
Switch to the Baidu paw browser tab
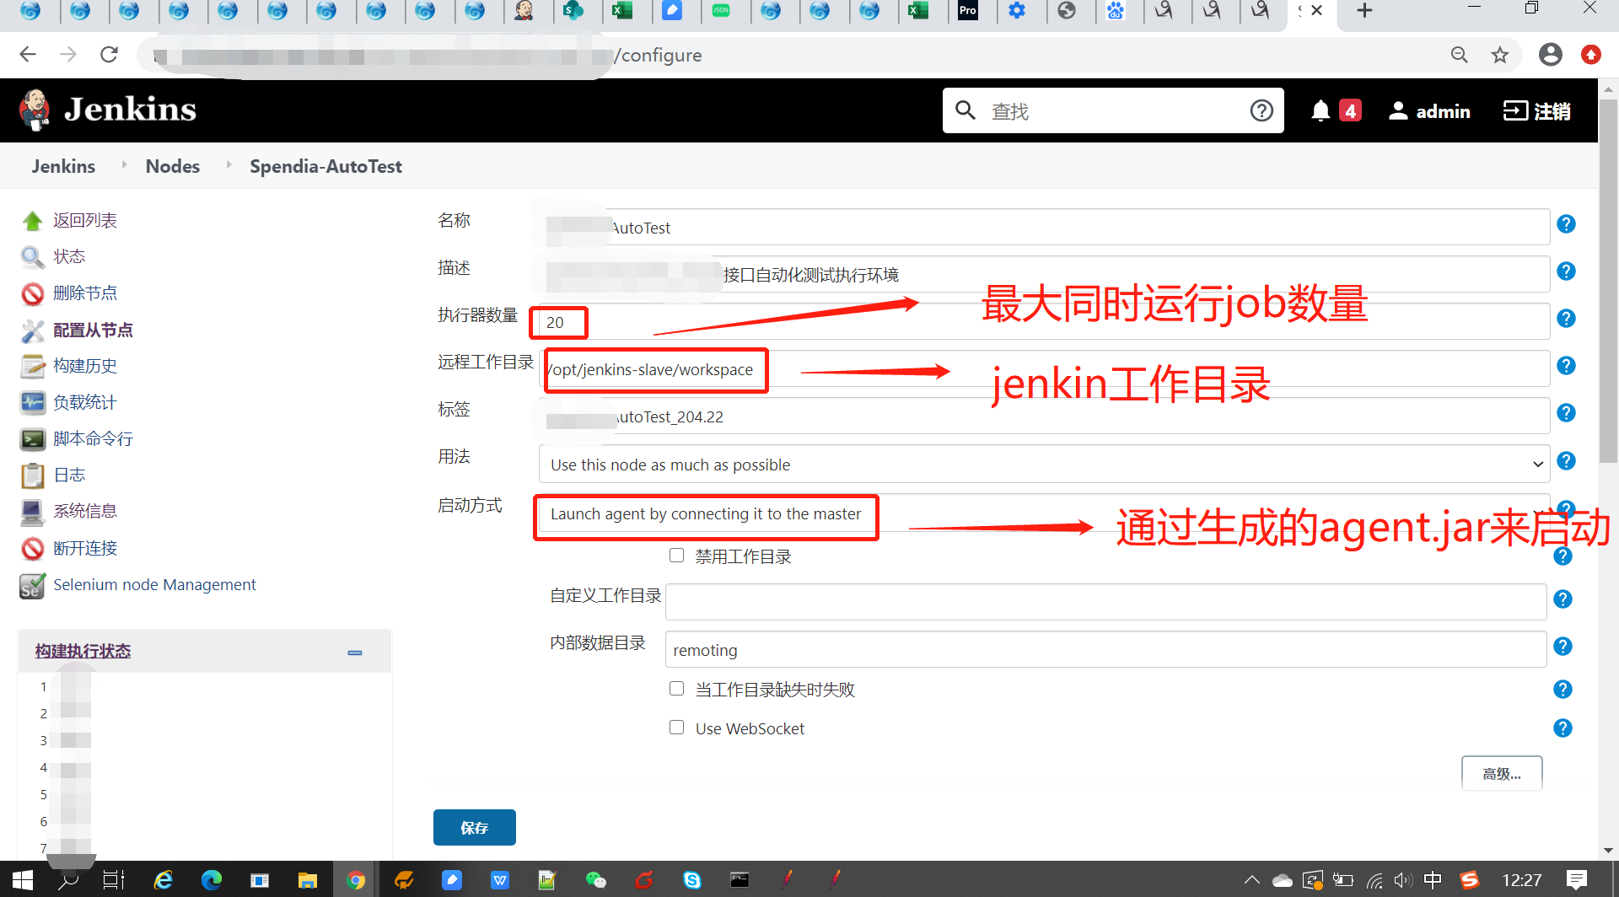pos(1116,11)
